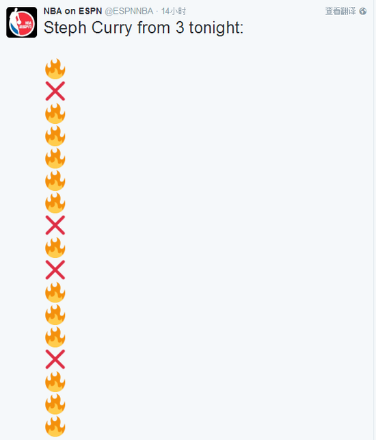The image size is (376, 440).
Task: Select the fire emoji directly above the last X
Action: coord(55,337)
